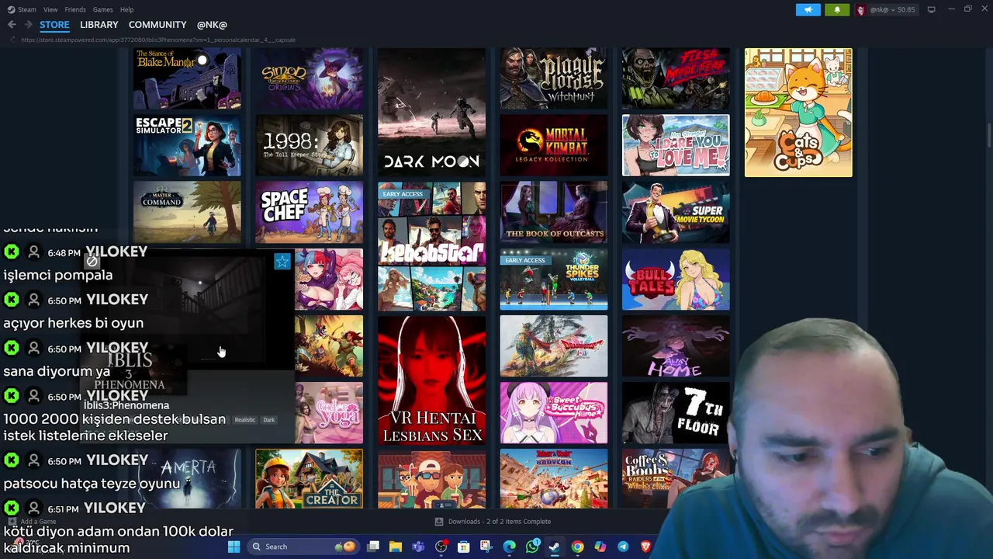Go back with the Steam back arrow
Screen dimensions: 993x559
tap(12, 25)
